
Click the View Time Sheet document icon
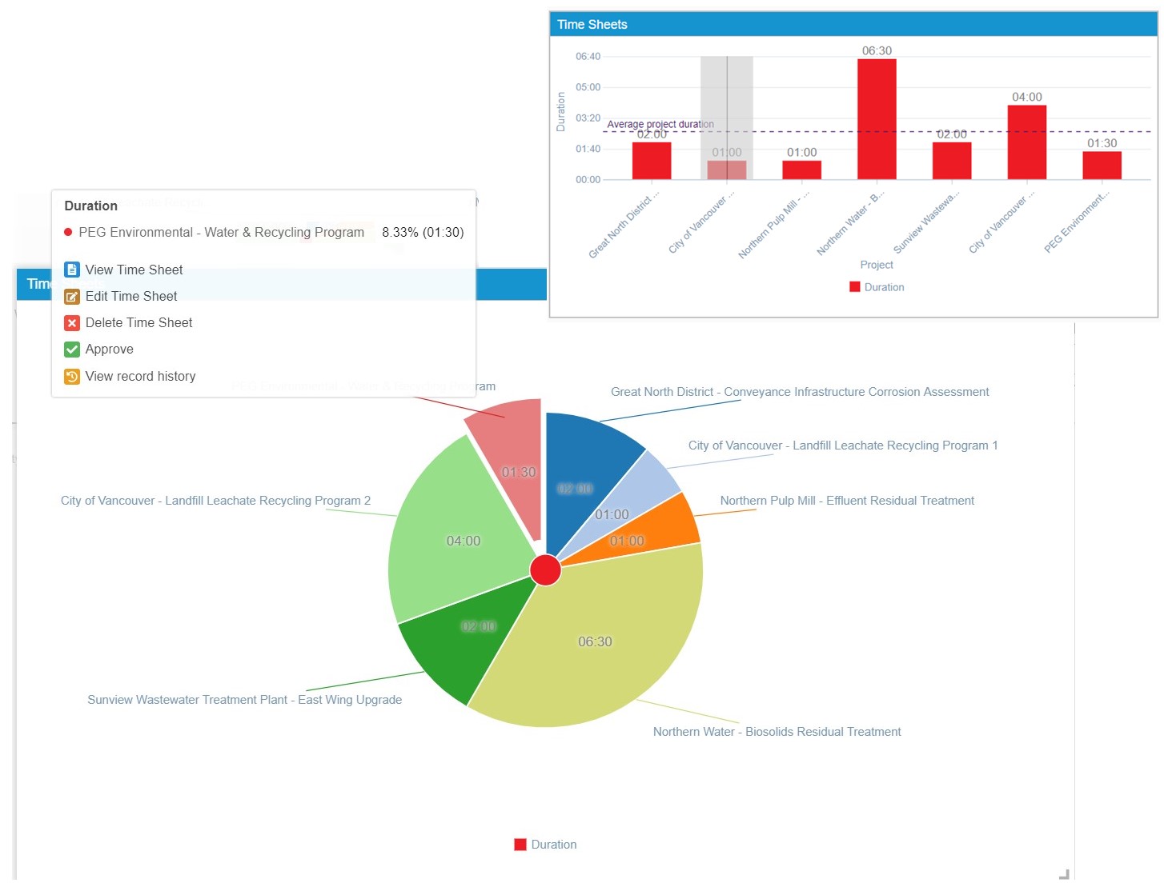[x=72, y=270]
